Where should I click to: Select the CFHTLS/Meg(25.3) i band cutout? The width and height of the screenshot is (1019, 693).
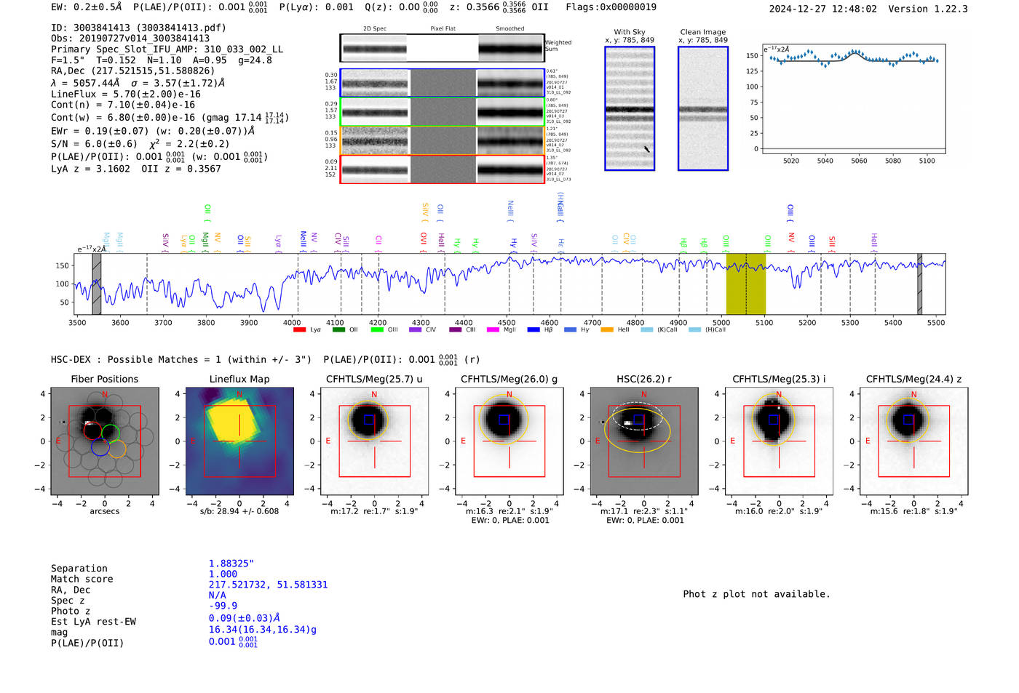[x=779, y=441]
